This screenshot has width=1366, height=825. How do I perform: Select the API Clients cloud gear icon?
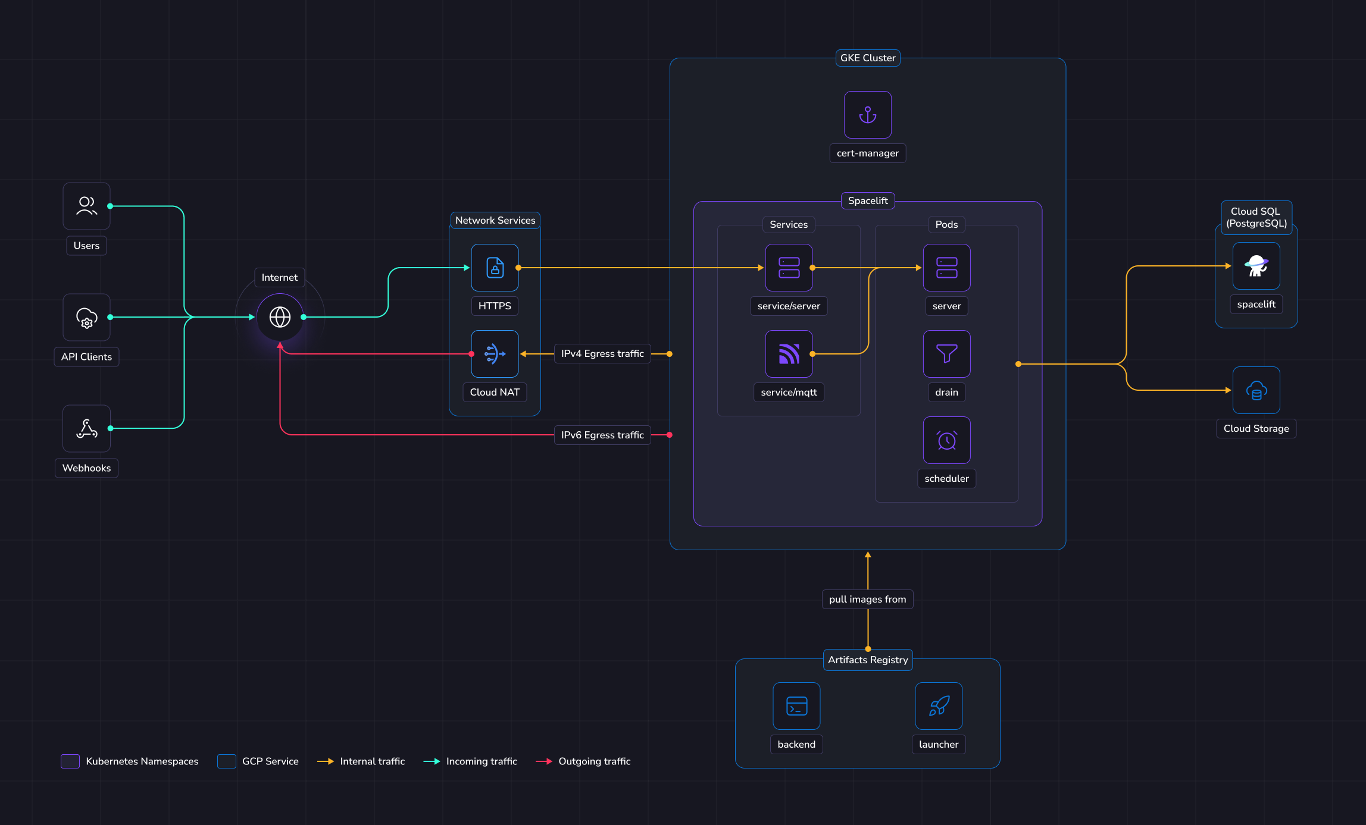[x=86, y=318]
